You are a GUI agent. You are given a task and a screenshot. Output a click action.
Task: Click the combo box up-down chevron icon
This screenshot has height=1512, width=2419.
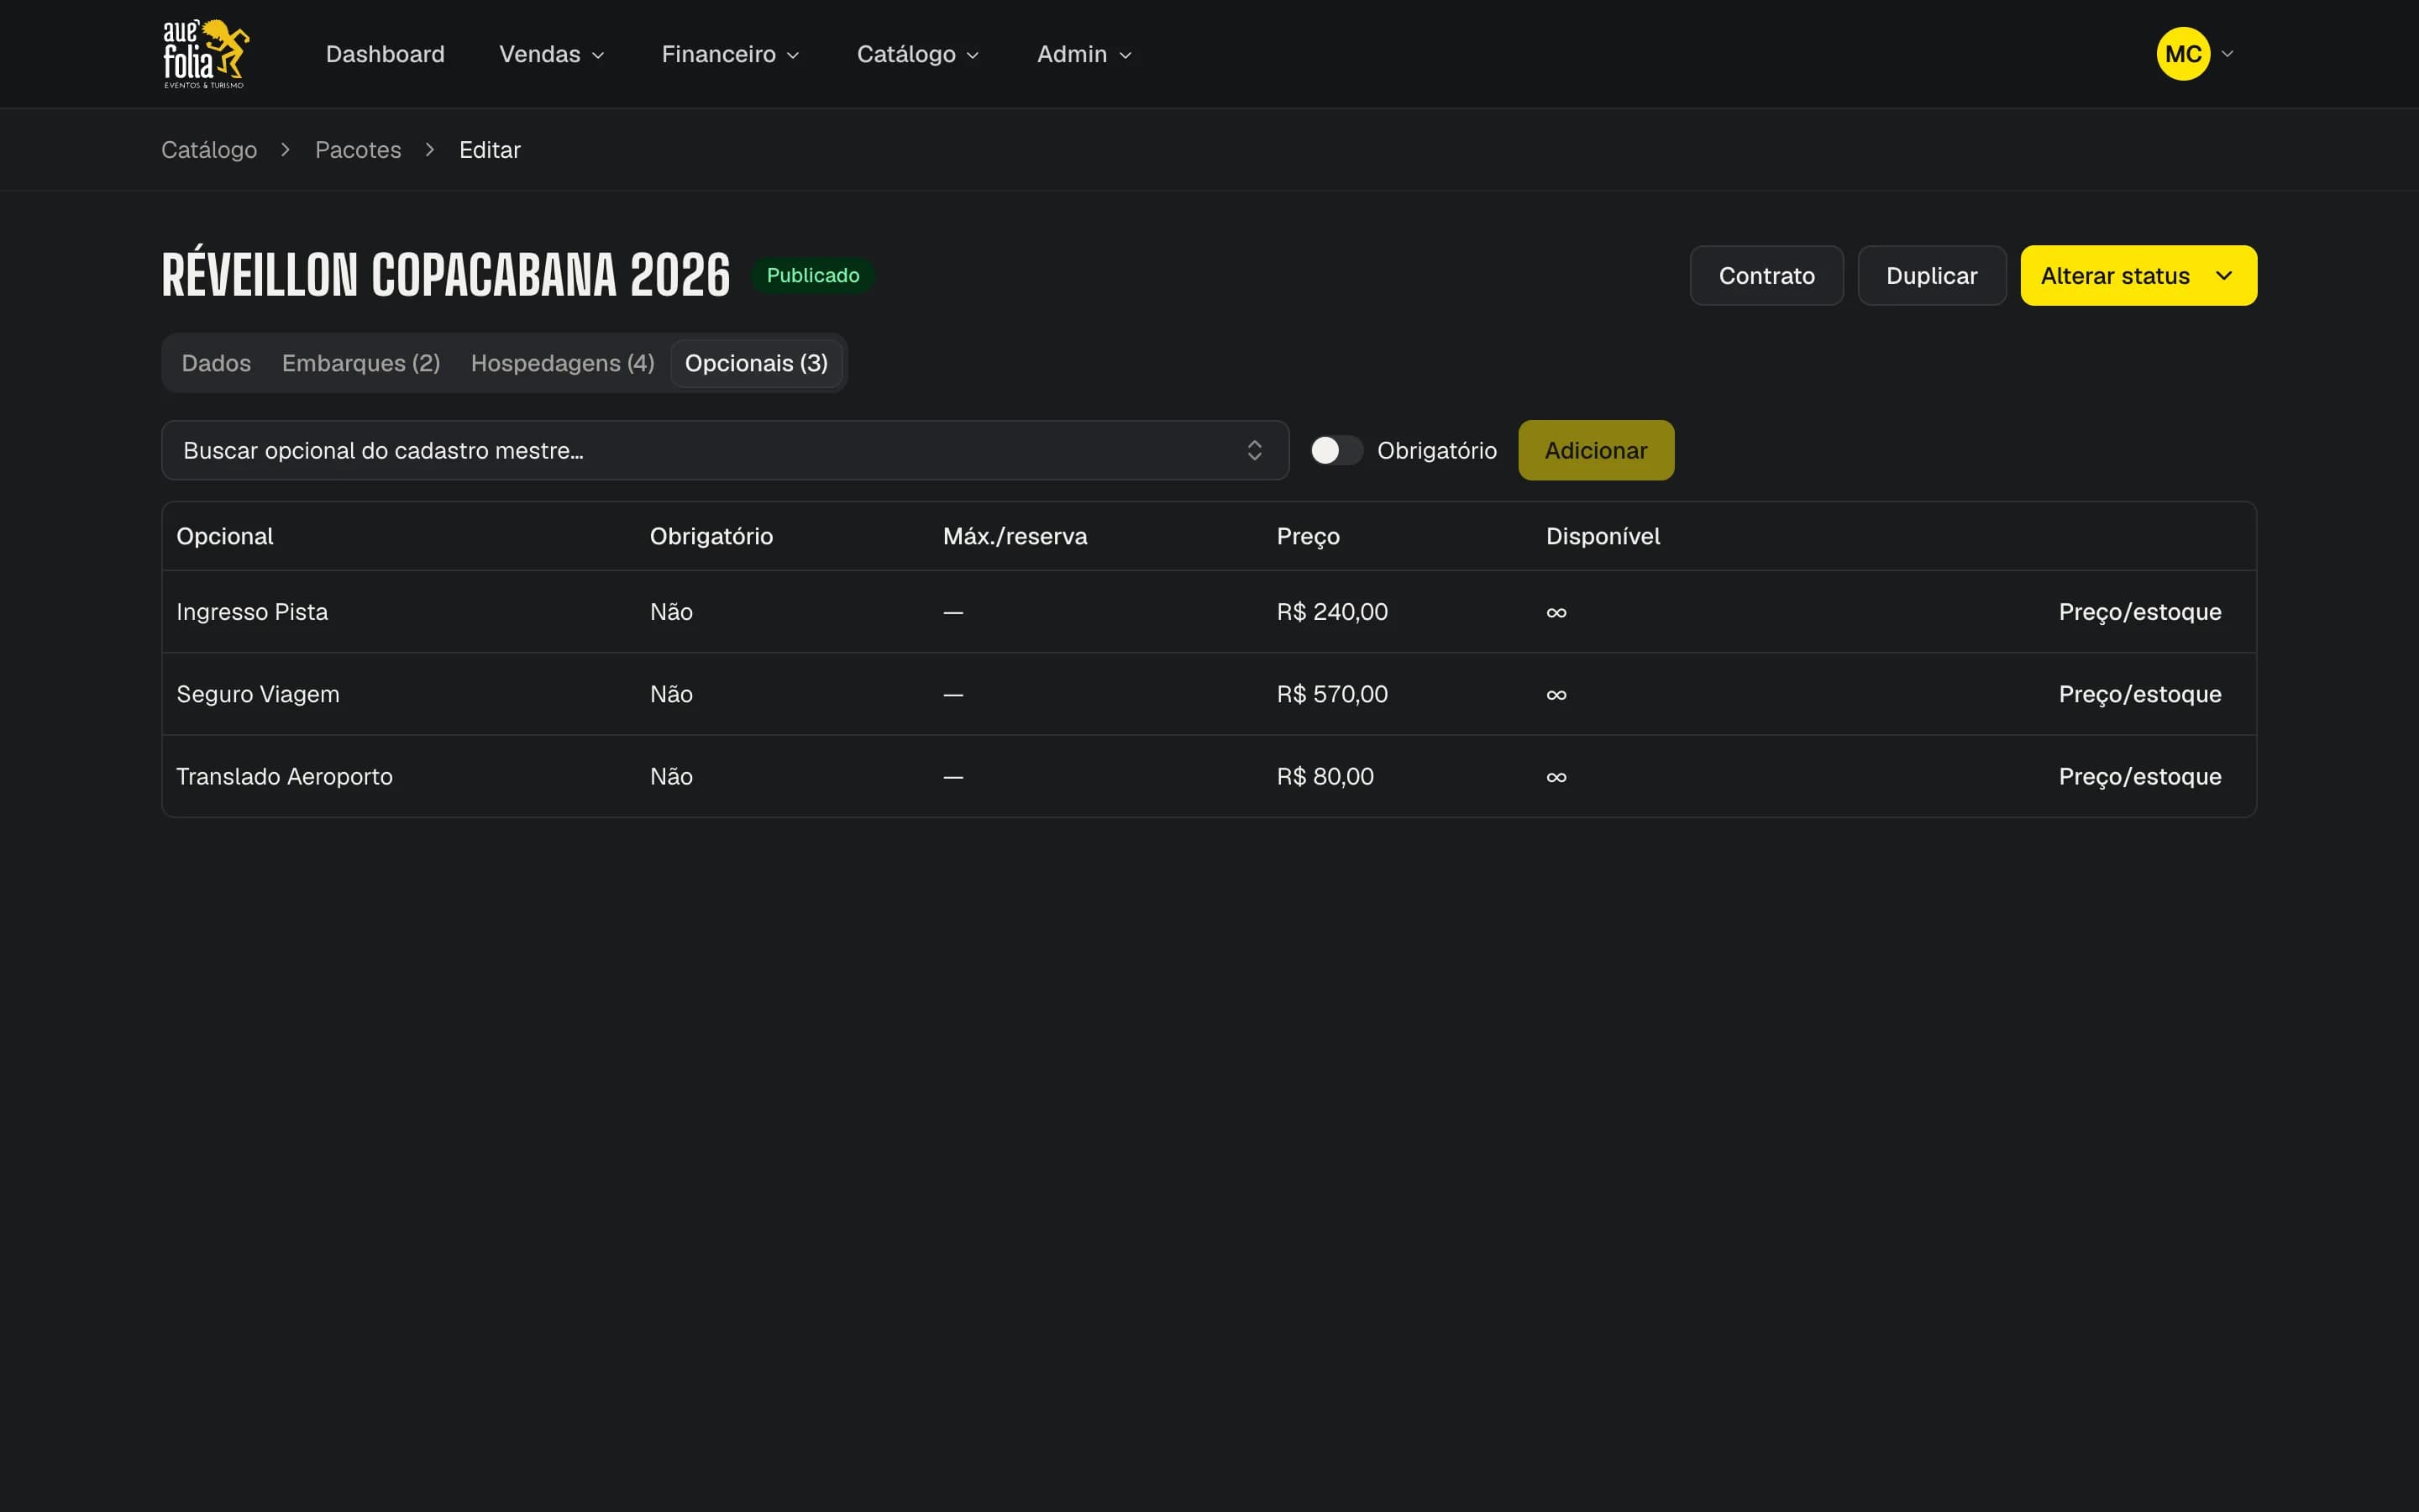click(1255, 451)
